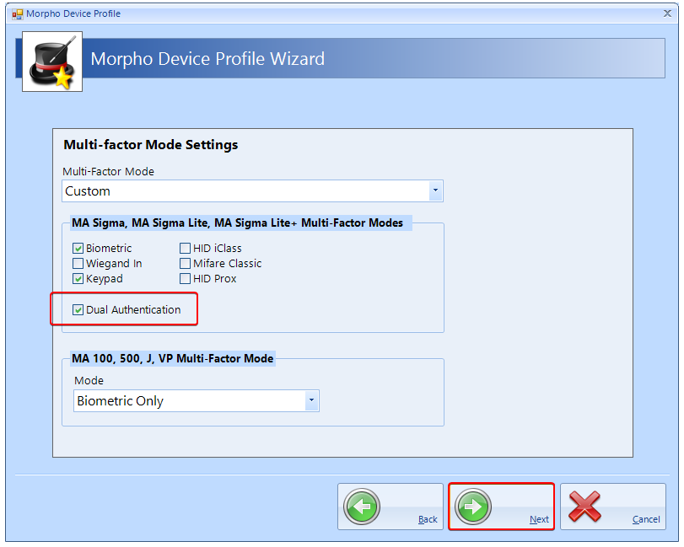Image resolution: width=684 pixels, height=547 pixels.
Task: Go to the Next wizard page
Action: coord(501,507)
